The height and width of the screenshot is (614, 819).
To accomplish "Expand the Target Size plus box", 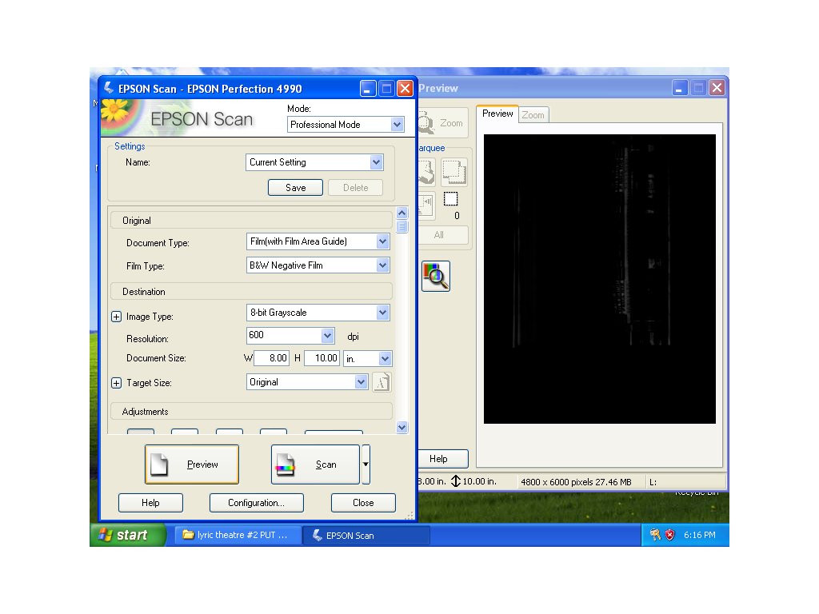I will coord(117,383).
